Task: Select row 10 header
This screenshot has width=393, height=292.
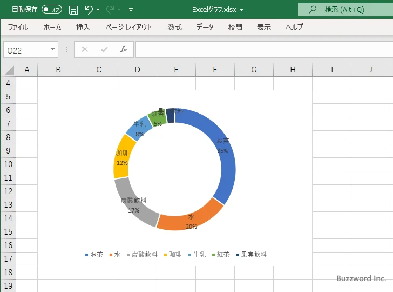Action: point(8,164)
